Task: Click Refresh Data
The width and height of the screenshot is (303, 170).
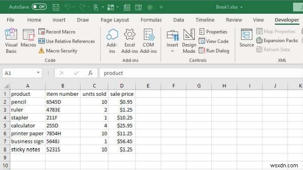Action: (273, 49)
